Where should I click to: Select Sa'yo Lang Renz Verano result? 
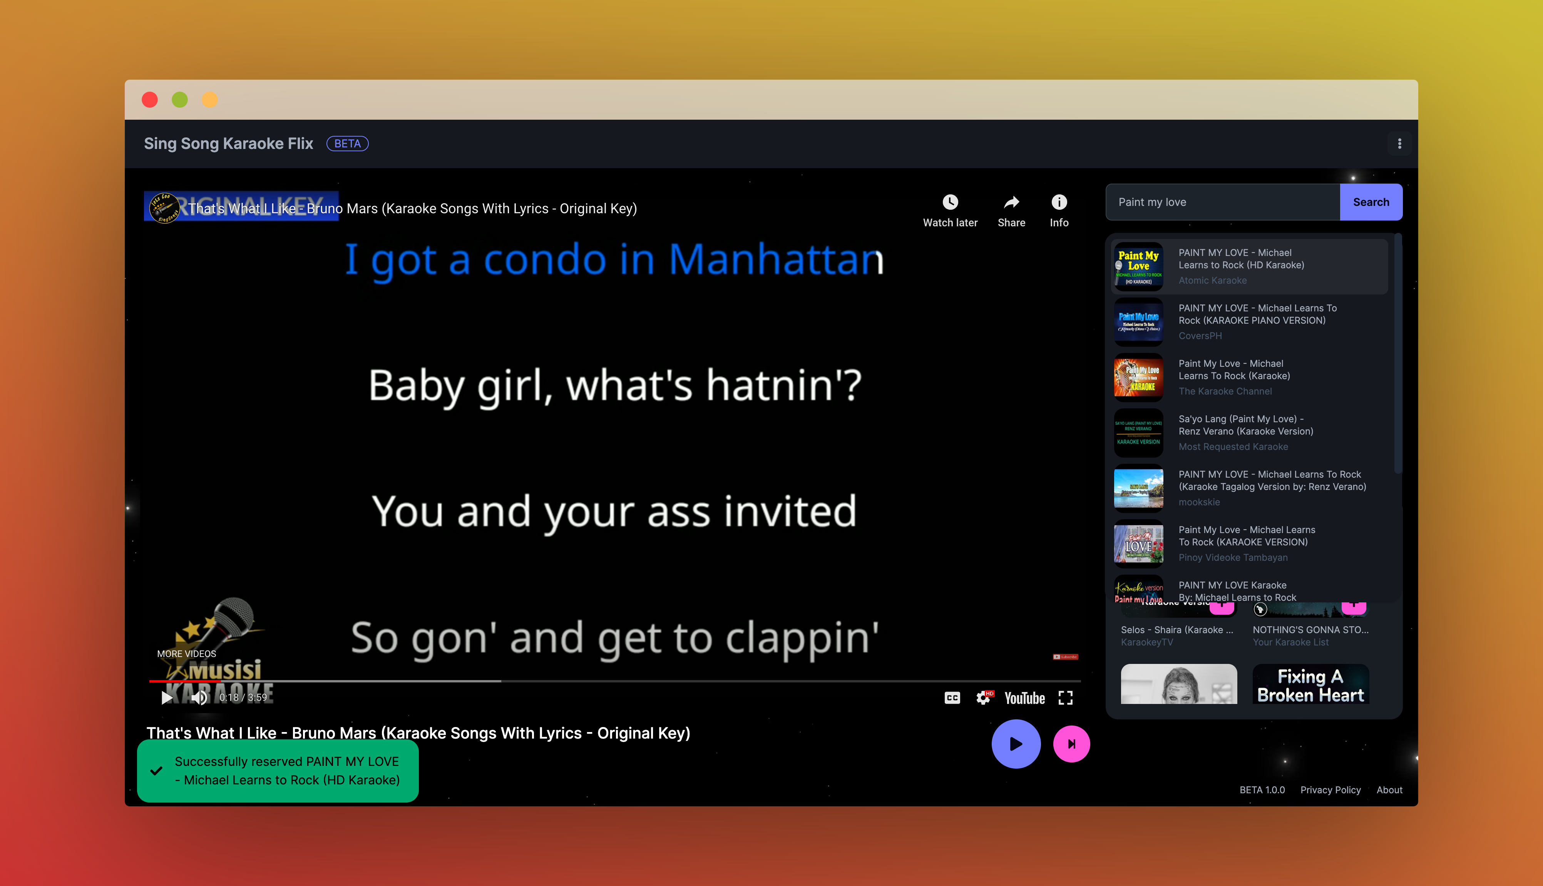tap(1249, 433)
